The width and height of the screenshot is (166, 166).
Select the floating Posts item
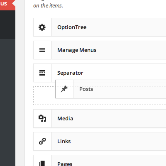(x=111, y=89)
